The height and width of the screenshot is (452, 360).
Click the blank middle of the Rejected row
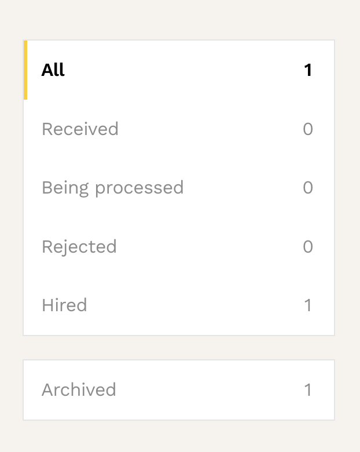click(208, 247)
